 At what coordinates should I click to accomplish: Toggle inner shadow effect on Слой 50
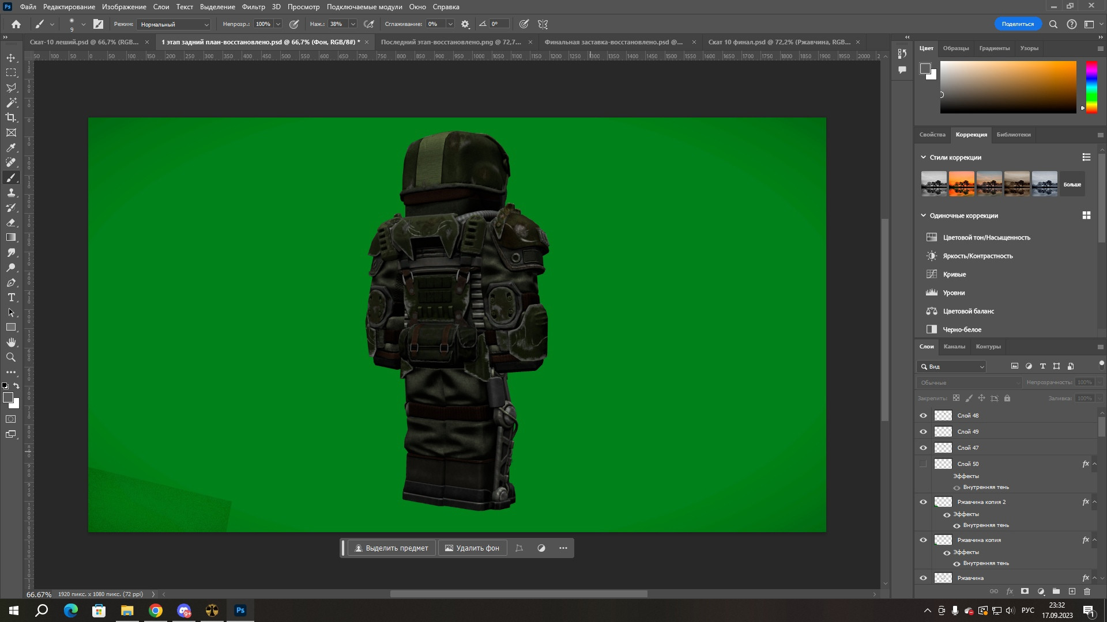[x=957, y=488]
